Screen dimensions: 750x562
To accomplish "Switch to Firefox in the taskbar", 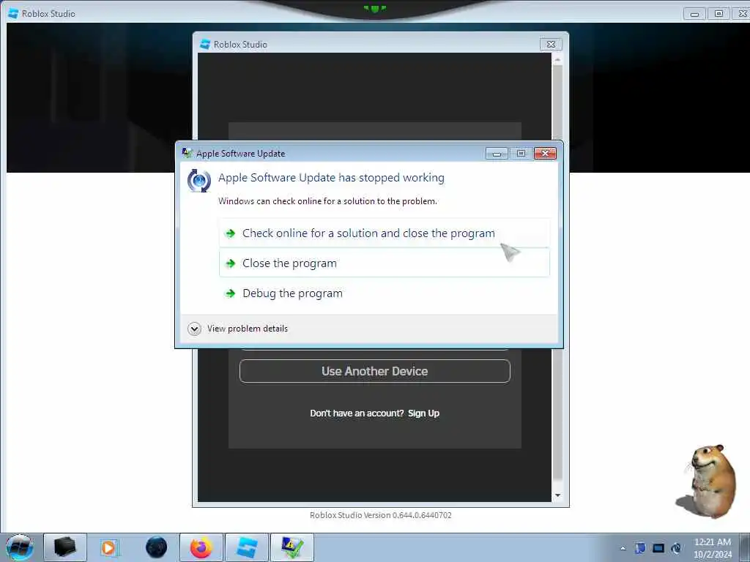I will [201, 547].
